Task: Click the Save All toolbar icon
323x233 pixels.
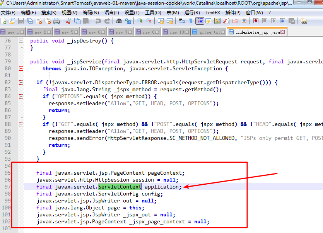Action: coord(30,21)
